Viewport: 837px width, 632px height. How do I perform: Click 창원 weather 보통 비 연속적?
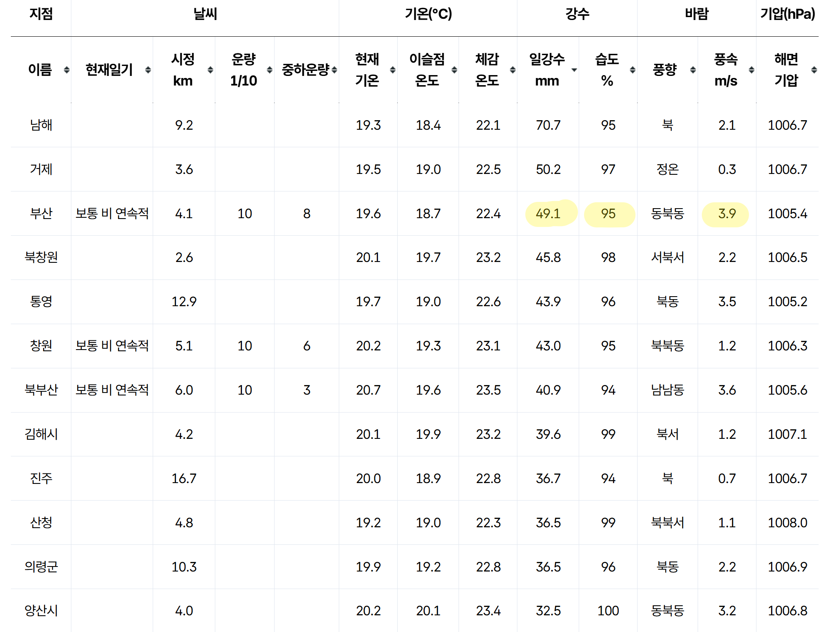click(112, 346)
